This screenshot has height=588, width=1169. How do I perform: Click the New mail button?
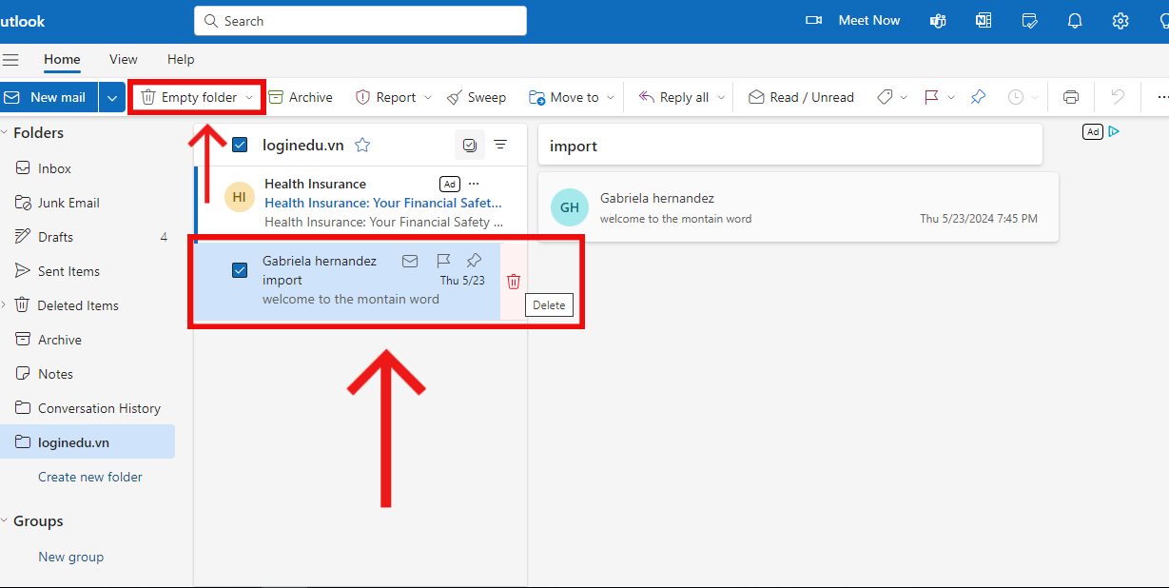pos(49,97)
